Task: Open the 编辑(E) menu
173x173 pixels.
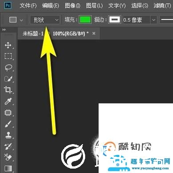Action: click(51, 6)
